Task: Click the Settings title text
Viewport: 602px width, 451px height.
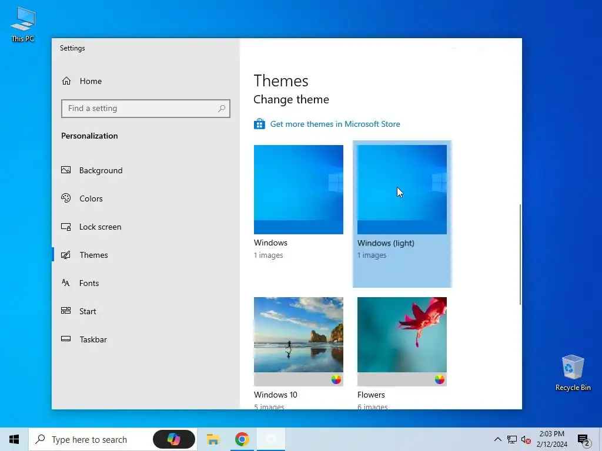Action: pyautogui.click(x=72, y=48)
